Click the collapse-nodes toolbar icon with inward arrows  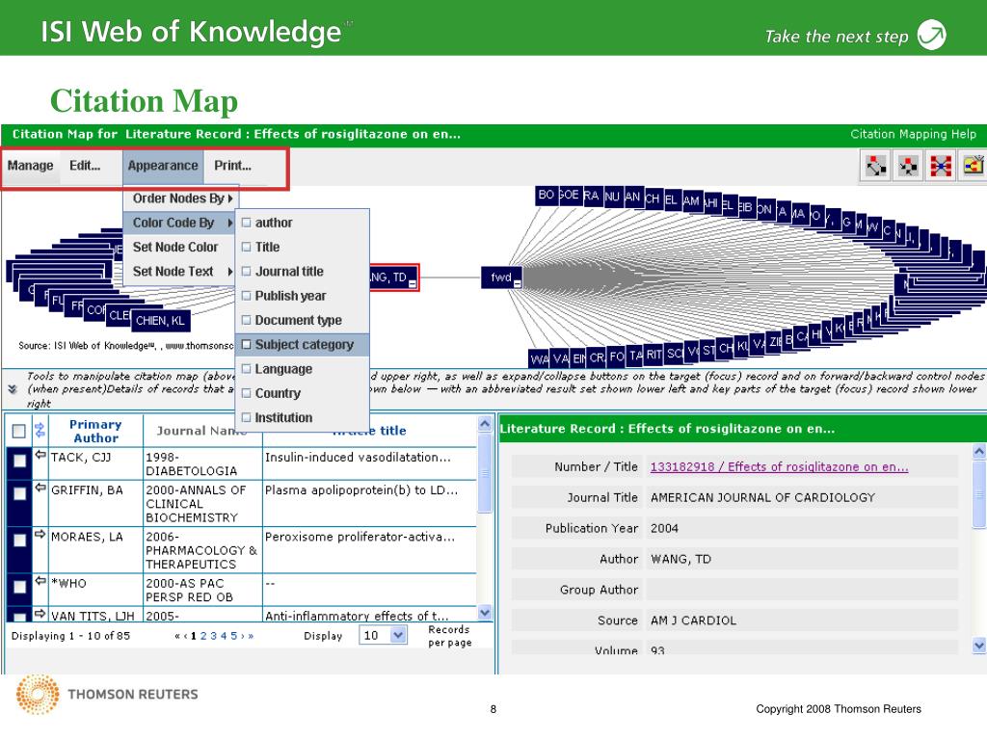[x=908, y=166]
